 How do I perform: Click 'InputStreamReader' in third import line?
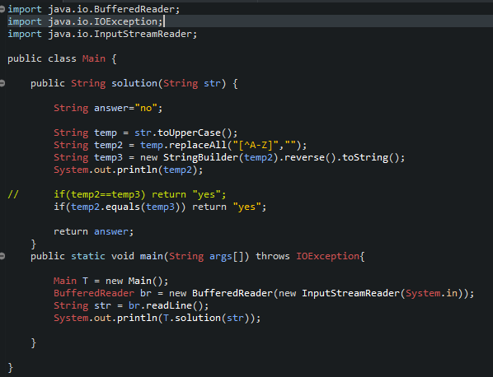pos(143,34)
